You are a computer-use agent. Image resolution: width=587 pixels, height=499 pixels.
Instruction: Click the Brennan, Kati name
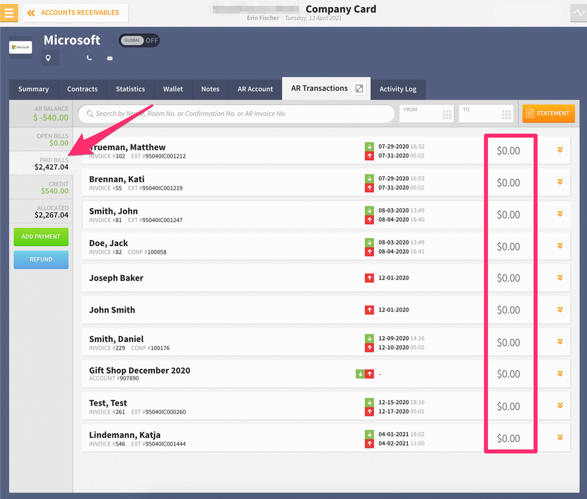pyautogui.click(x=117, y=179)
